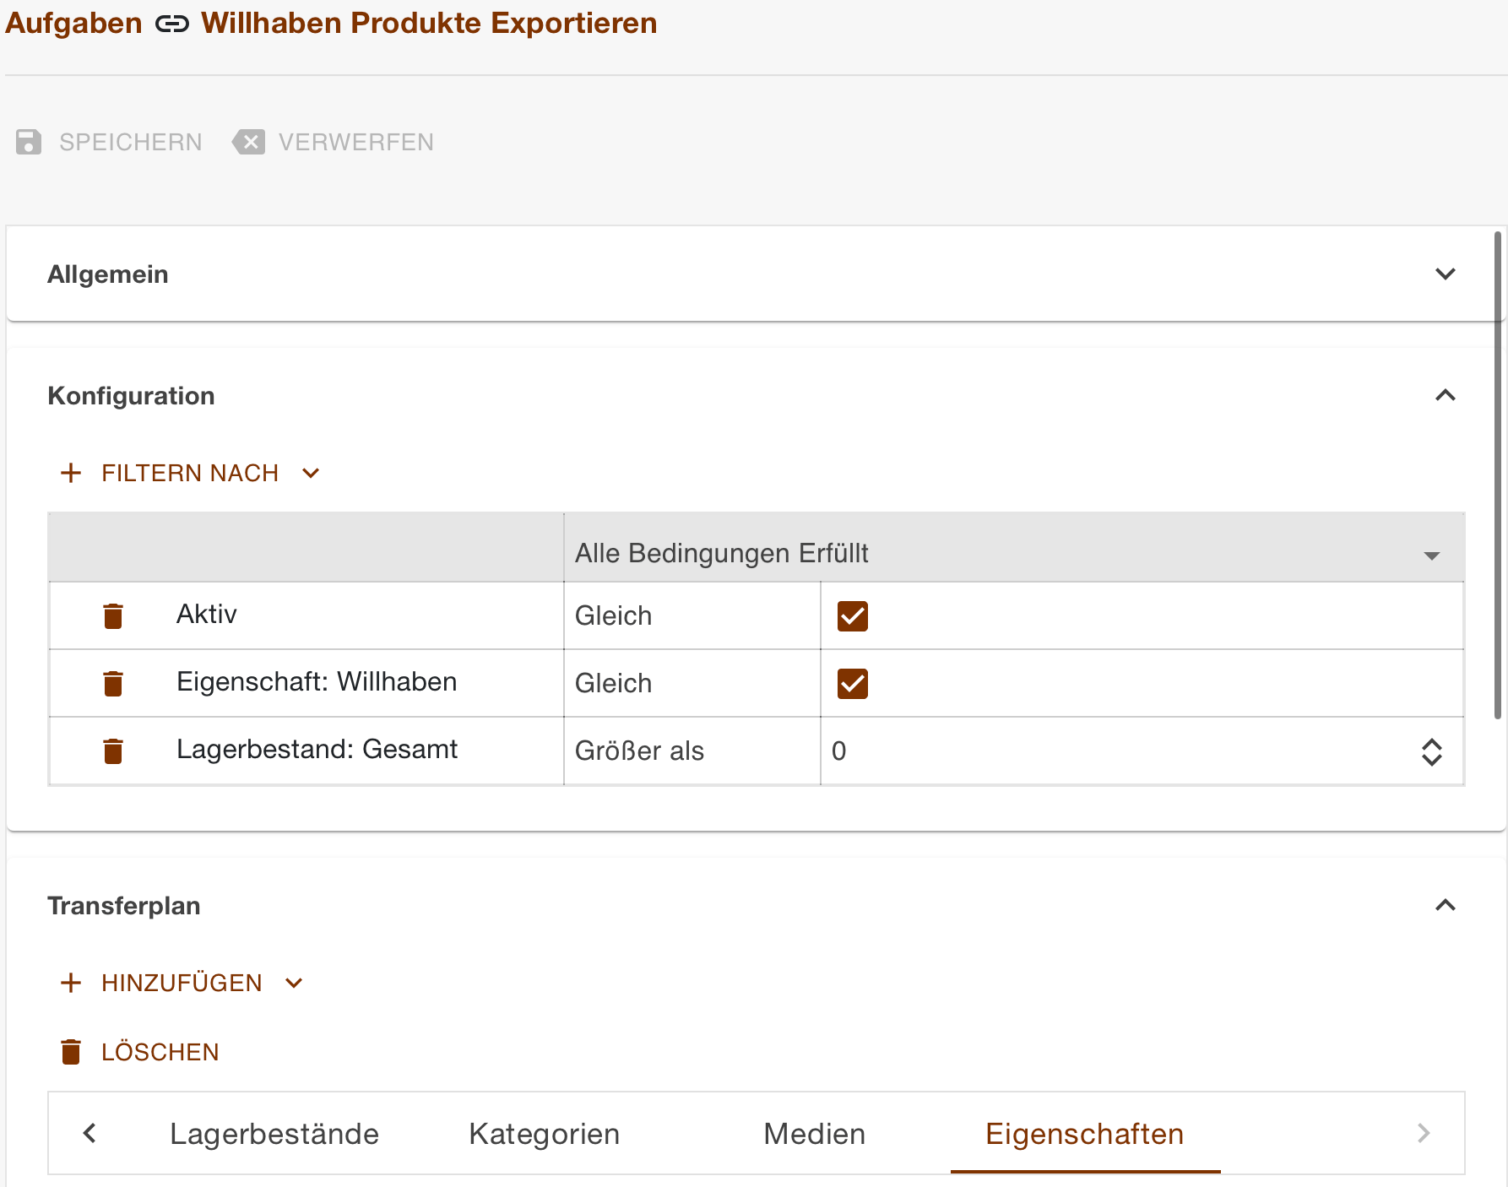This screenshot has width=1508, height=1187.
Task: Click the trash icon next to Löschen
Action: (71, 1051)
